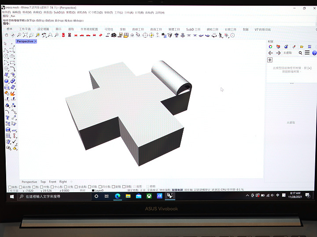Click the black checkmark tool in left sidebar
The width and height of the screenshot is (317, 237).
tap(14, 142)
